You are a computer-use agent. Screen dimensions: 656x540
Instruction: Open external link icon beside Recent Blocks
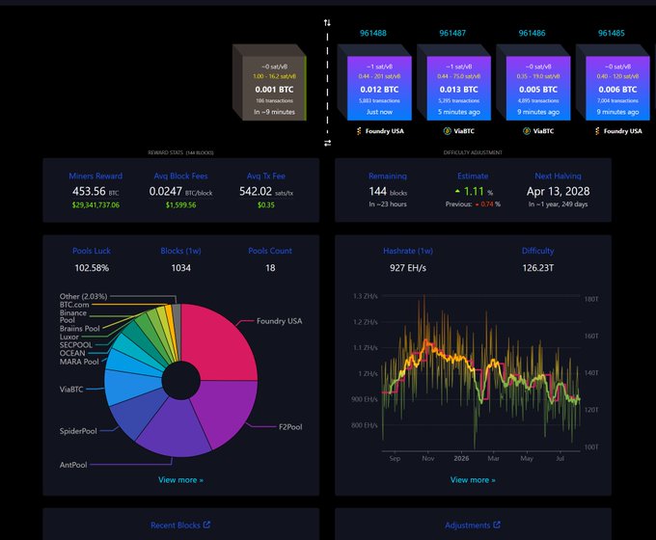click(206, 525)
